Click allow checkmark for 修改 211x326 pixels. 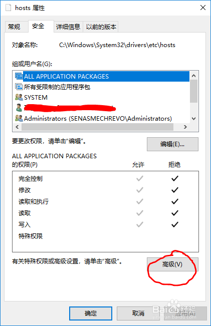click(x=140, y=190)
